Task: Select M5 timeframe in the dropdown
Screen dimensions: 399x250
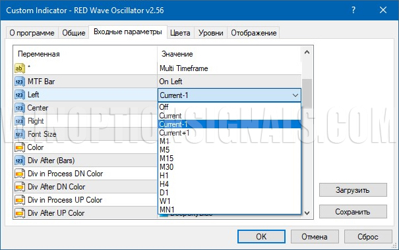Action: coord(230,150)
